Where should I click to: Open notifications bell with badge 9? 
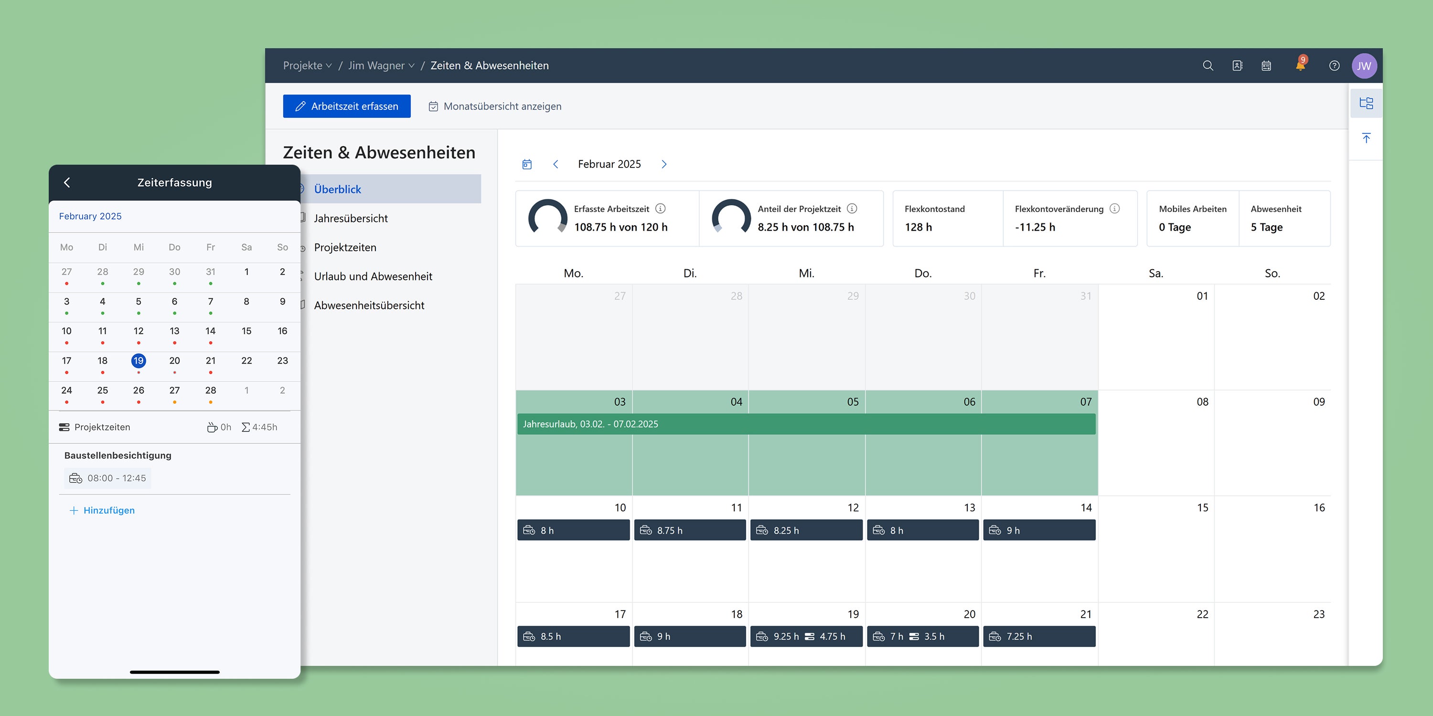pos(1300,65)
